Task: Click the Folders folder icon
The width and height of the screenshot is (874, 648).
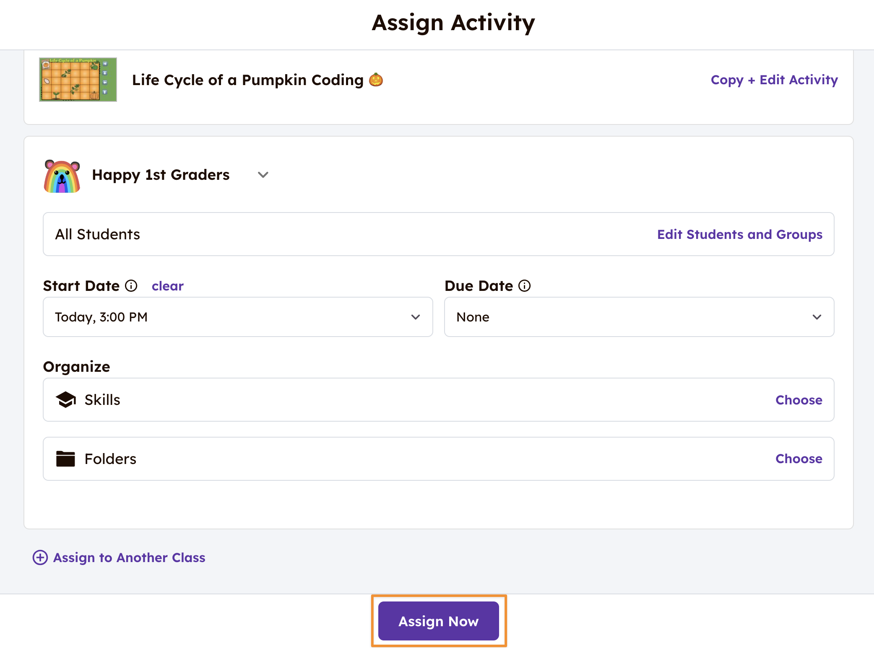Action: pos(65,459)
